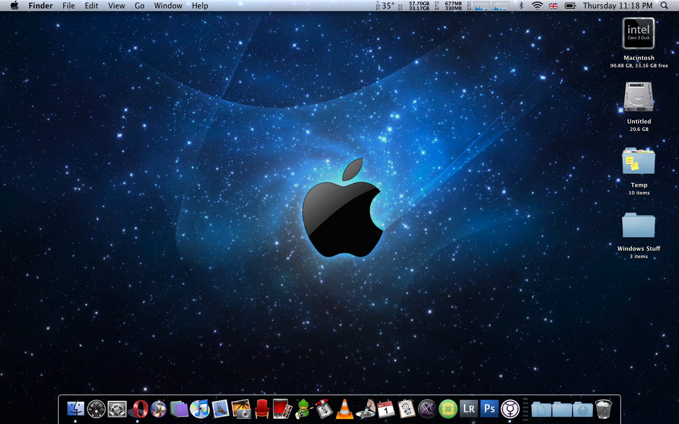679x424 pixels.
Task: Click the 35° temperature menu bar readout
Action: [385, 5]
